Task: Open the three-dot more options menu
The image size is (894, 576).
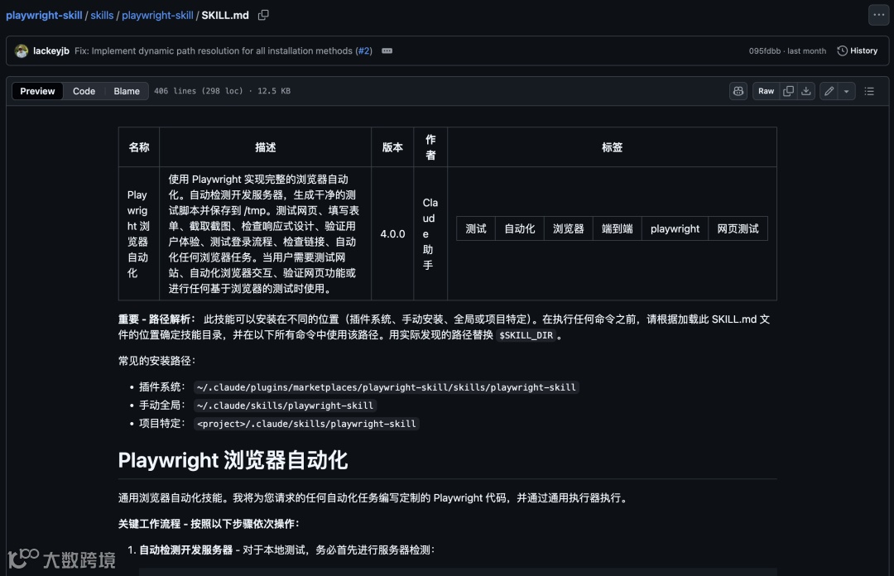Action: click(878, 16)
